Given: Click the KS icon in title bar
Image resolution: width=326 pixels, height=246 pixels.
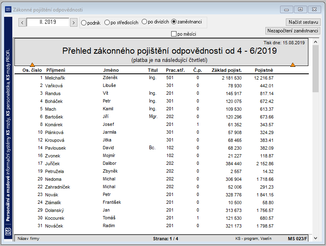Looking at the screenshot, I should (x=8, y=9).
